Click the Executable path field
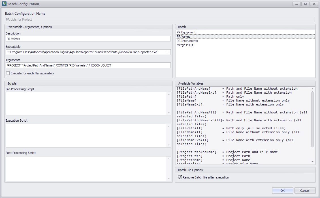This screenshot has height=198, width=320. (85, 52)
